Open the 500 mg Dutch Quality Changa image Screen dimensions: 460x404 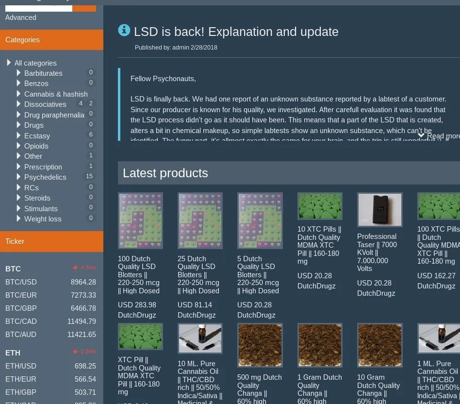(x=260, y=345)
